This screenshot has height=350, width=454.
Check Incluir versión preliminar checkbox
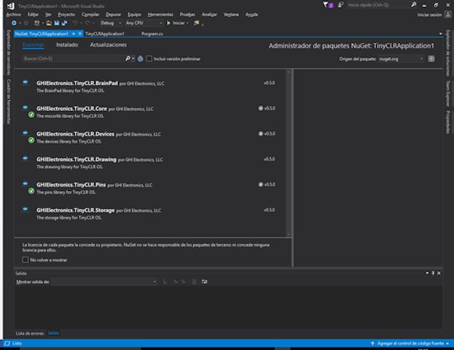pyautogui.click(x=149, y=59)
